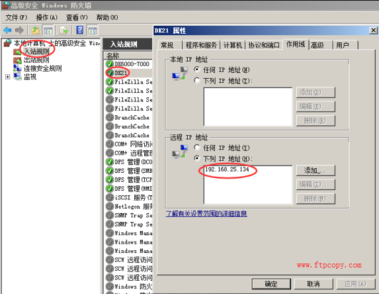This screenshot has height=294, width=379.
Task: Select remote 任何 IP 地址 radio button
Action: tap(197, 148)
